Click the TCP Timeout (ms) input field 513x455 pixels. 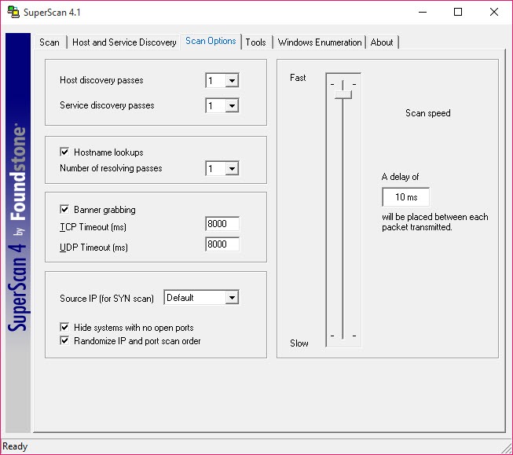(222, 224)
